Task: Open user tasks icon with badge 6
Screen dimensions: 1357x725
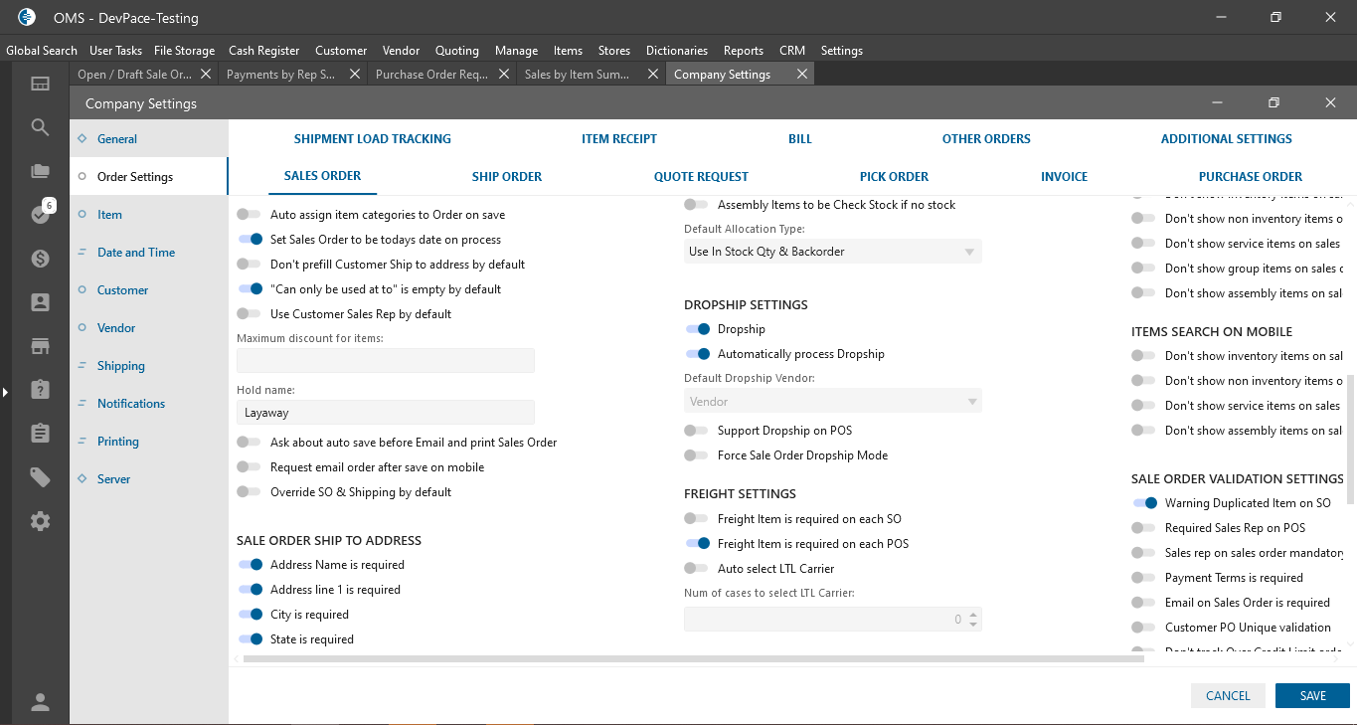Action: [40, 215]
